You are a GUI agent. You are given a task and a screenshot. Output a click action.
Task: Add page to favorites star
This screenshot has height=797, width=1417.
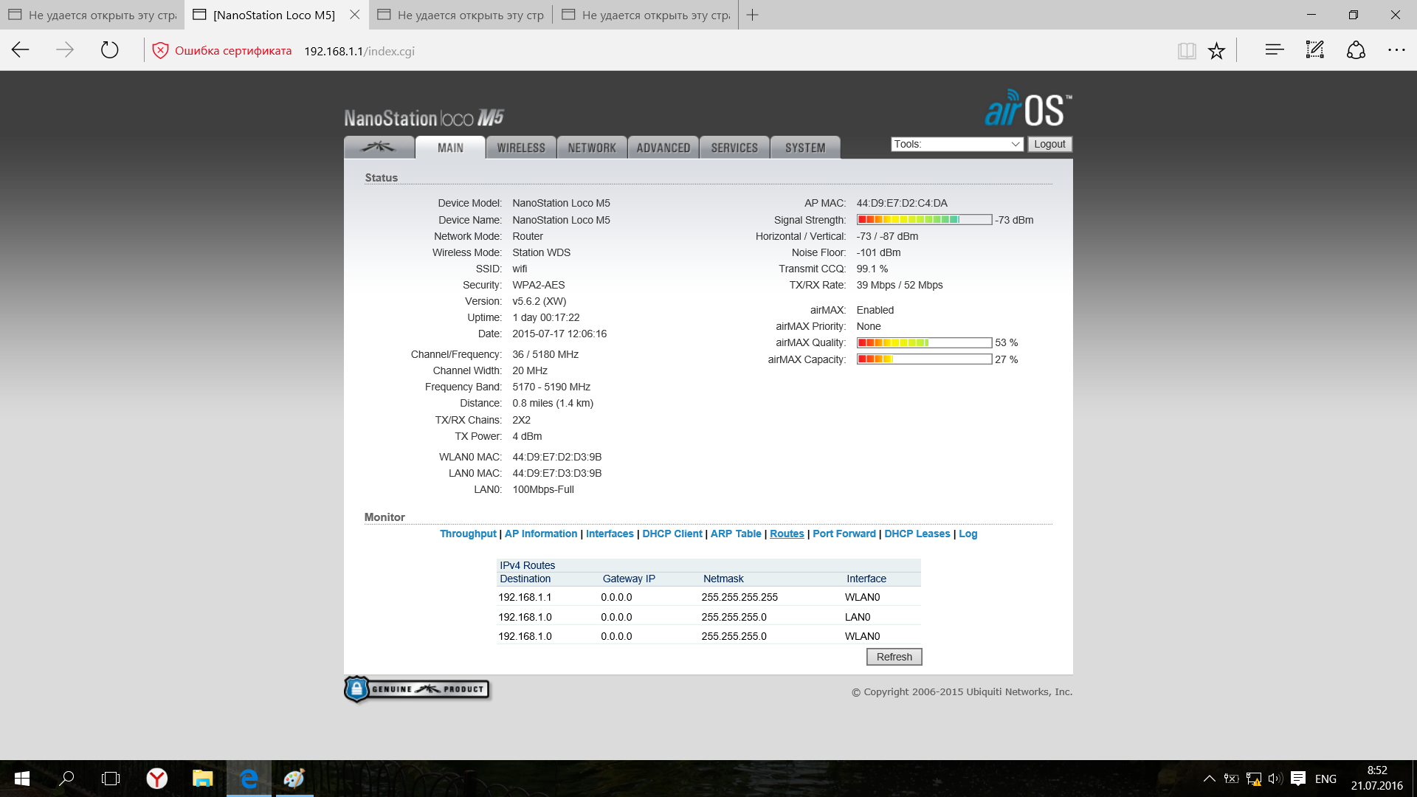1216,51
